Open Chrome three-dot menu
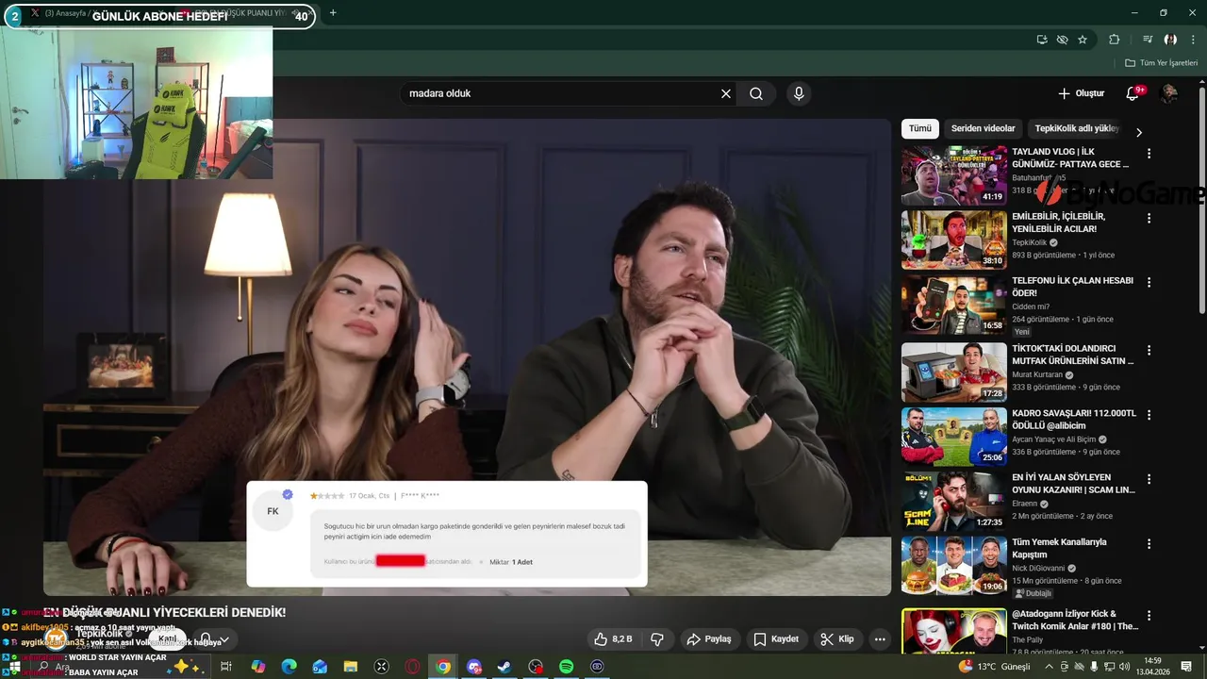Viewport: 1207px width, 679px height. [1193, 40]
